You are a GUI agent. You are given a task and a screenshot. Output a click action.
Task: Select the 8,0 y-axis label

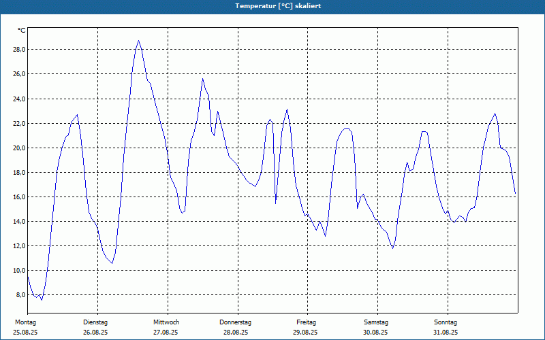point(20,295)
